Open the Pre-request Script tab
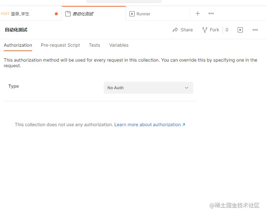The width and height of the screenshot is (266, 215). point(60,45)
